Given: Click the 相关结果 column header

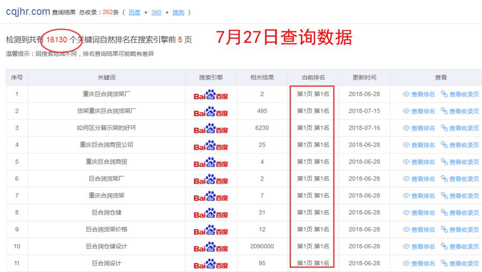Looking at the screenshot, I should (x=262, y=78).
